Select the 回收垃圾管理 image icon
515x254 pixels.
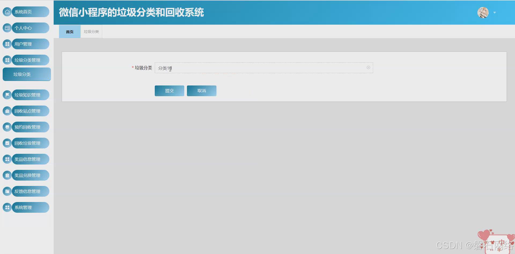(7, 143)
